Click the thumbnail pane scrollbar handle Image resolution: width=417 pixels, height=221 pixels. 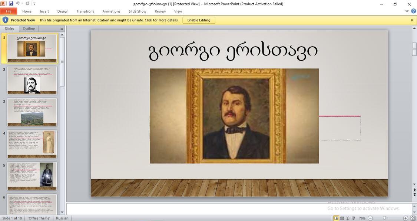62,62
